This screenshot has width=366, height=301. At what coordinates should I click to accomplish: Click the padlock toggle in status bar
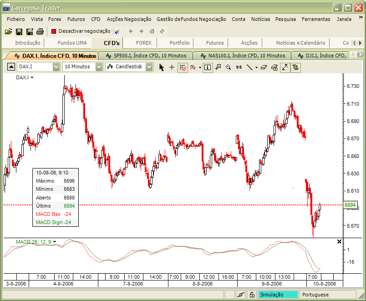(x=252, y=295)
